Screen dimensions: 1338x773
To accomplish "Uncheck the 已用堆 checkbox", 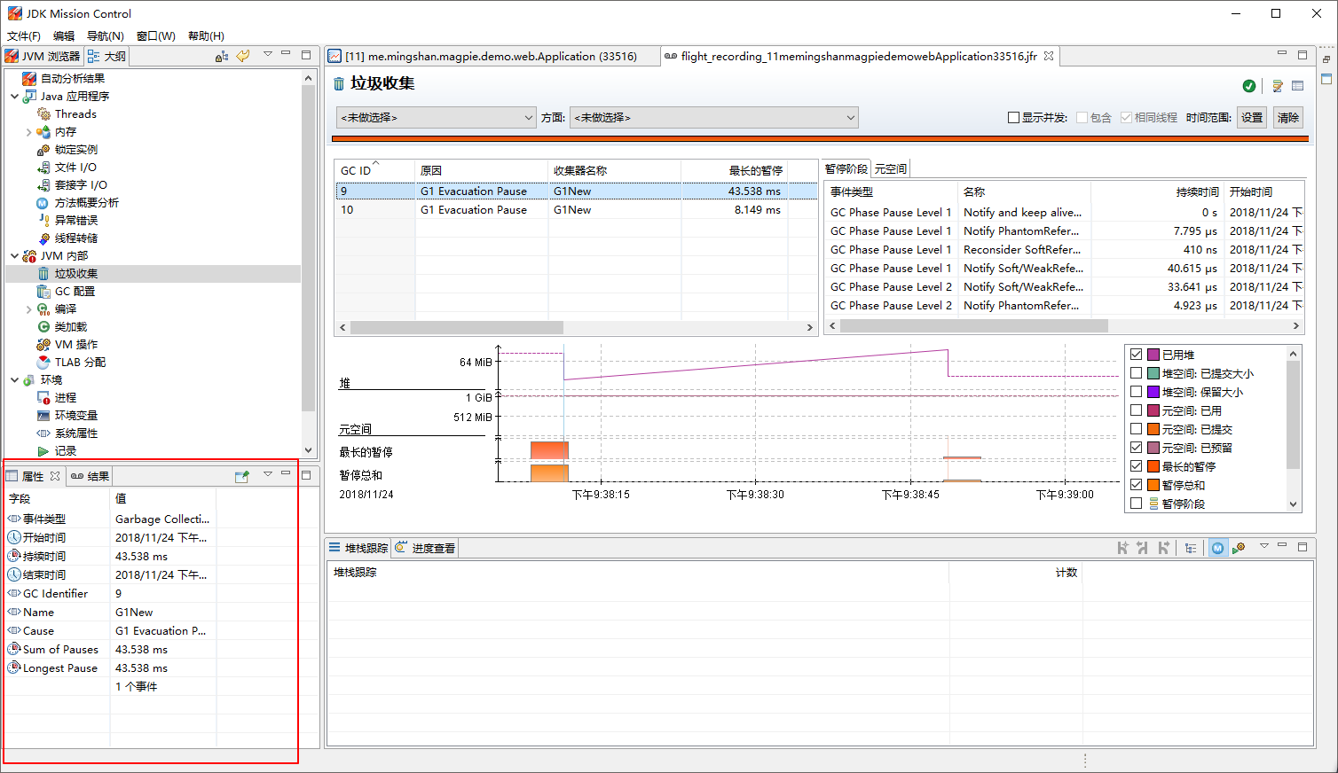I will click(1136, 354).
